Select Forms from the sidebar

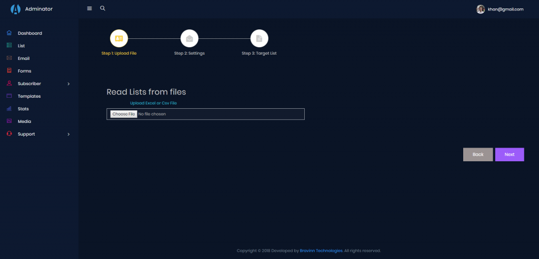(24, 71)
